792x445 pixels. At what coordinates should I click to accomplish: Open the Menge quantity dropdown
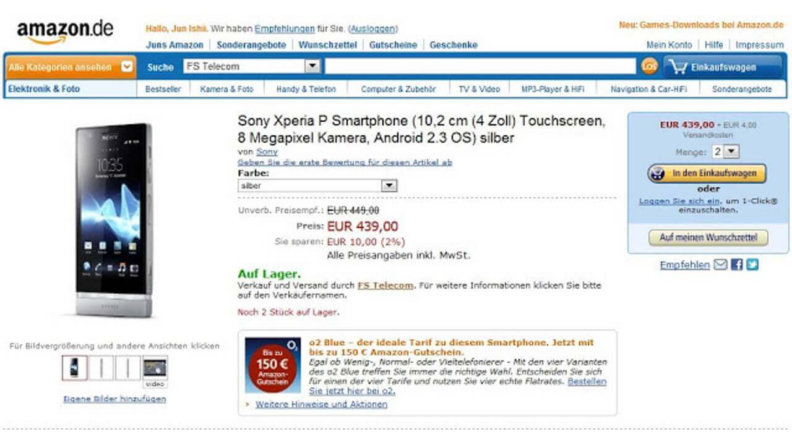point(731,151)
